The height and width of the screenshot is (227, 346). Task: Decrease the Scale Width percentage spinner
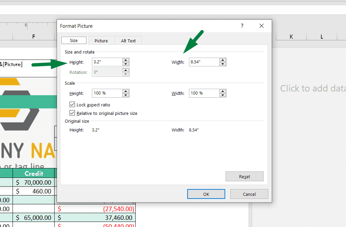[x=223, y=95]
